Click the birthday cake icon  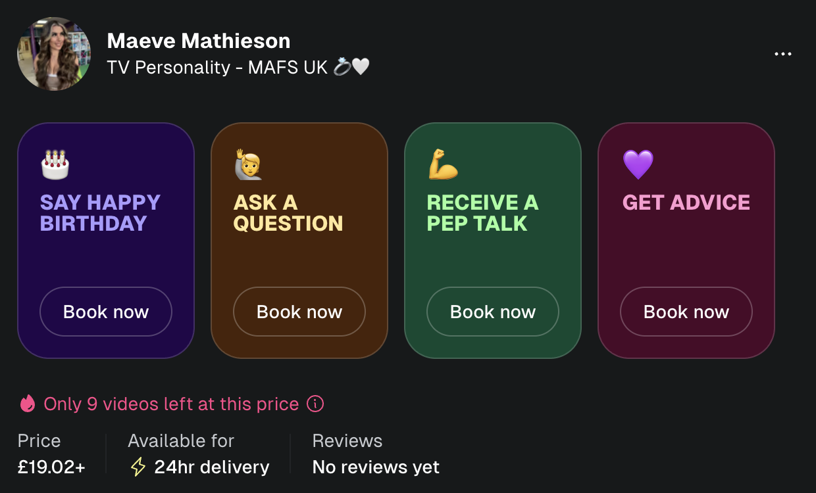[55, 164]
